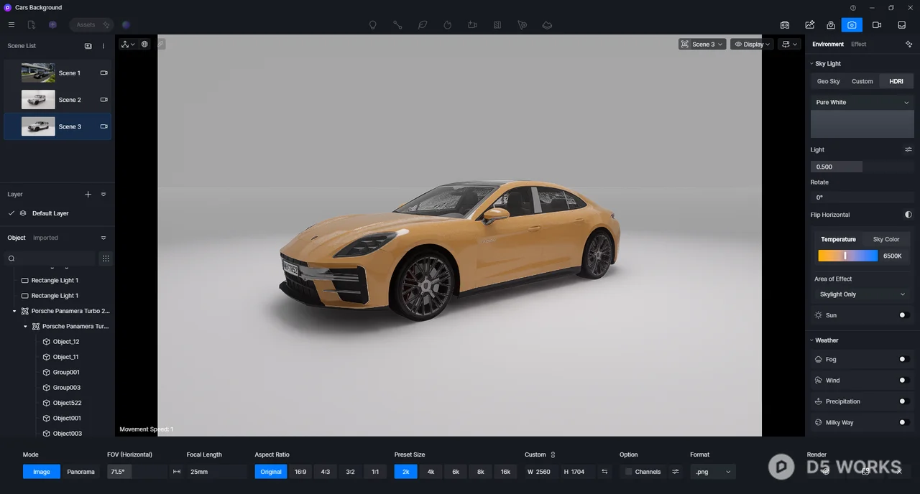Select the Geo Sky tab
This screenshot has height=494, width=920.
point(828,81)
